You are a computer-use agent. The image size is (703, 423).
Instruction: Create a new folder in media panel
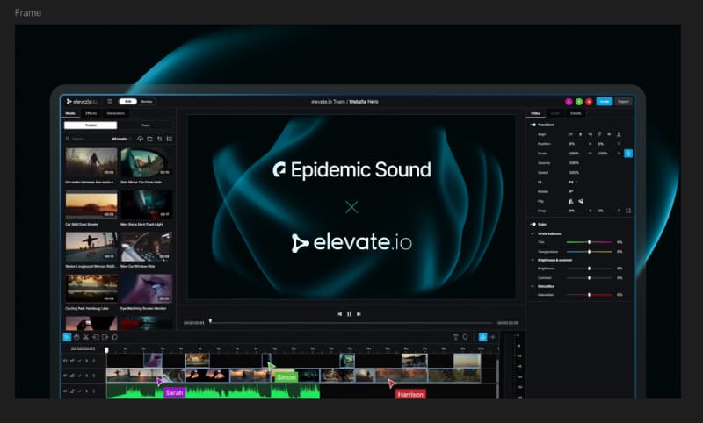pyautogui.click(x=149, y=139)
